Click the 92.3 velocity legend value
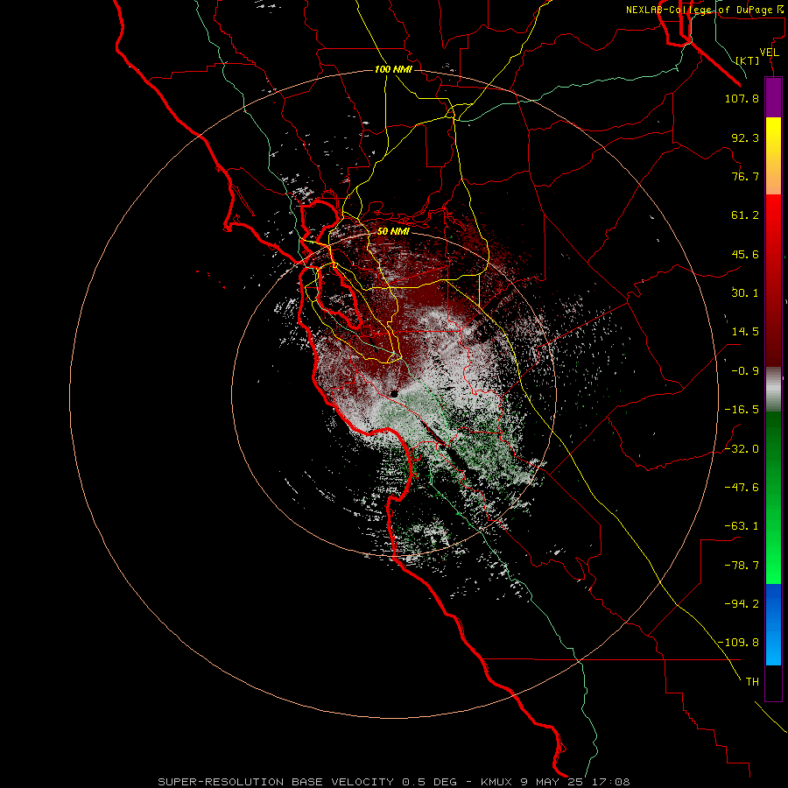 coord(745,137)
